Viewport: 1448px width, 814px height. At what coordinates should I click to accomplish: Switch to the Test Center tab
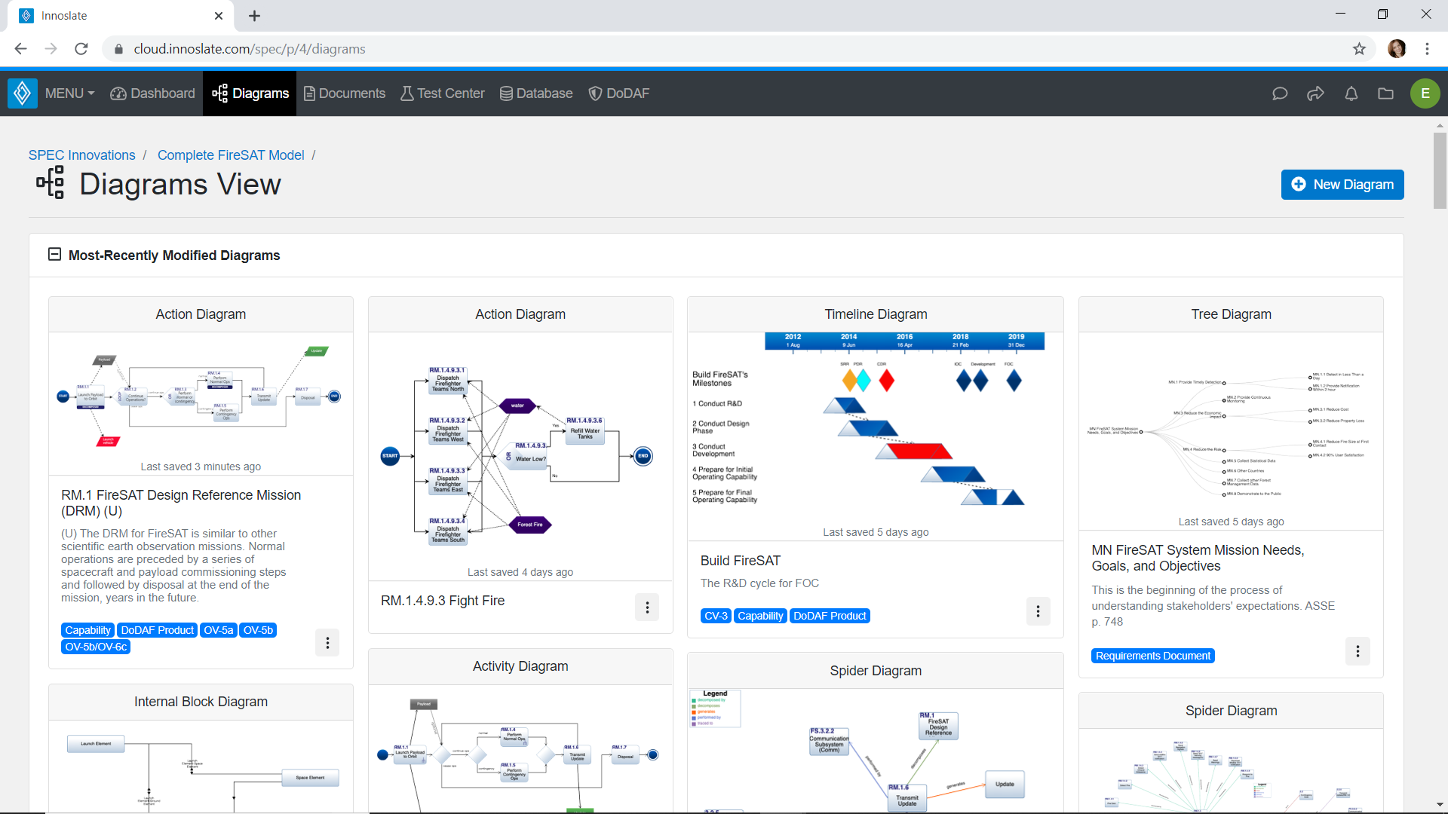(x=443, y=93)
